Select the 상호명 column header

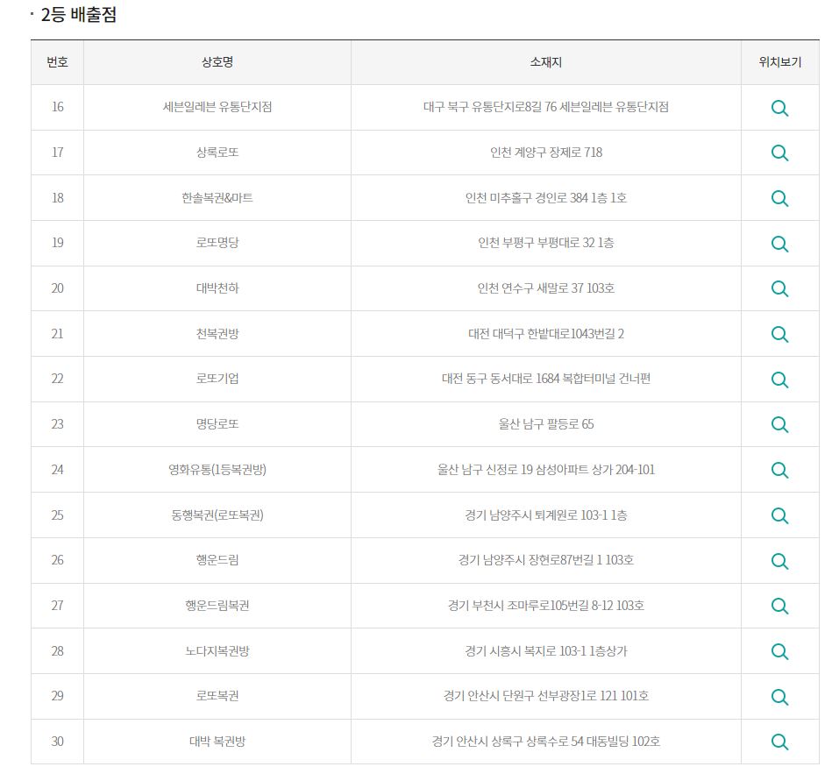217,62
